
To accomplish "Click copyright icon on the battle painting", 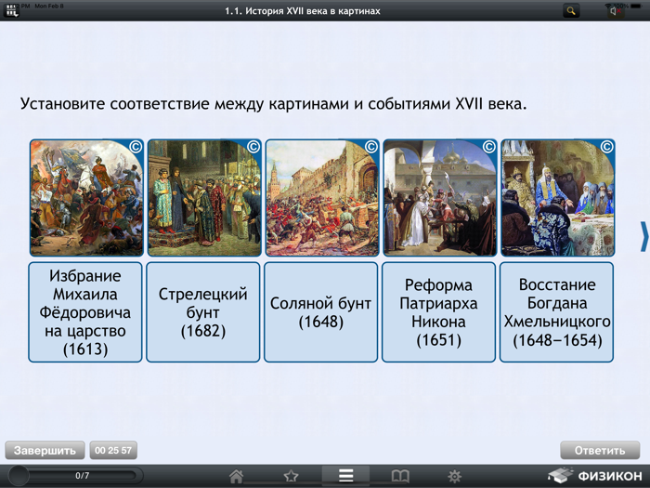I will (x=136, y=147).
